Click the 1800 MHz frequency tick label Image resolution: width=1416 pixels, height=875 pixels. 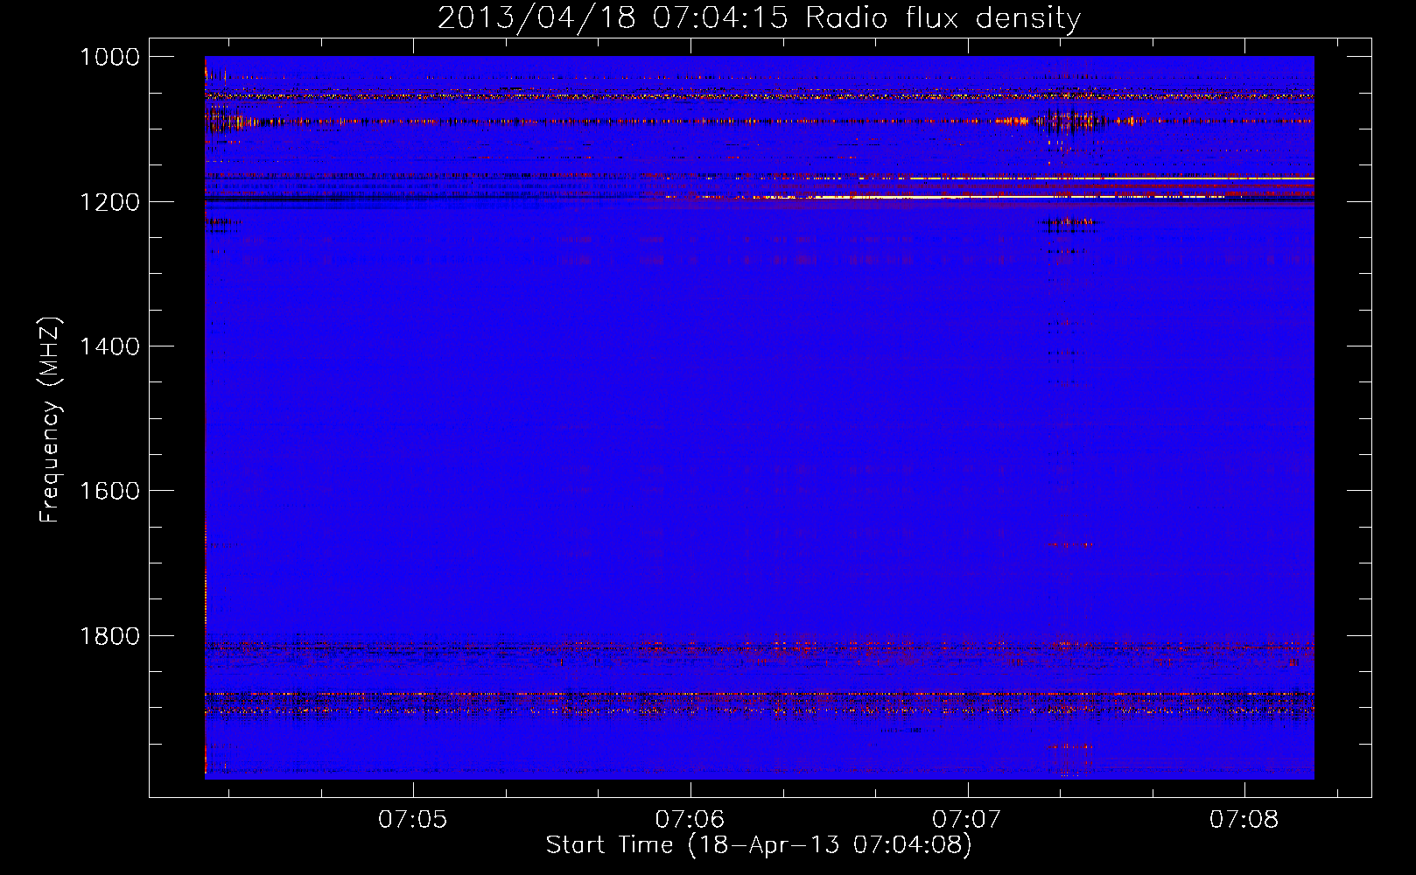coord(109,636)
